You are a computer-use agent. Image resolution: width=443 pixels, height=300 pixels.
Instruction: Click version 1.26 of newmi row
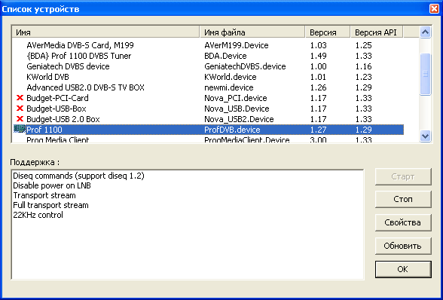[x=318, y=87]
